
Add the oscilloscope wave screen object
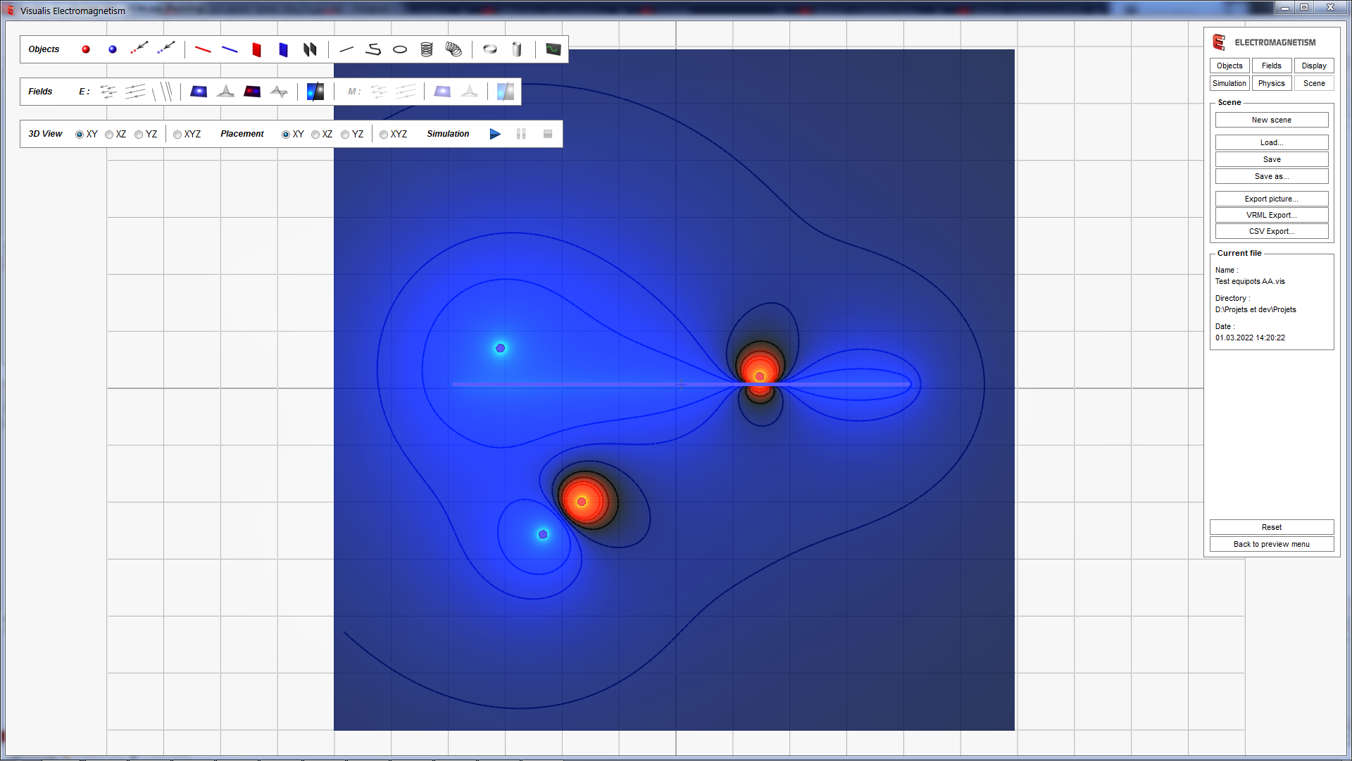tap(553, 49)
